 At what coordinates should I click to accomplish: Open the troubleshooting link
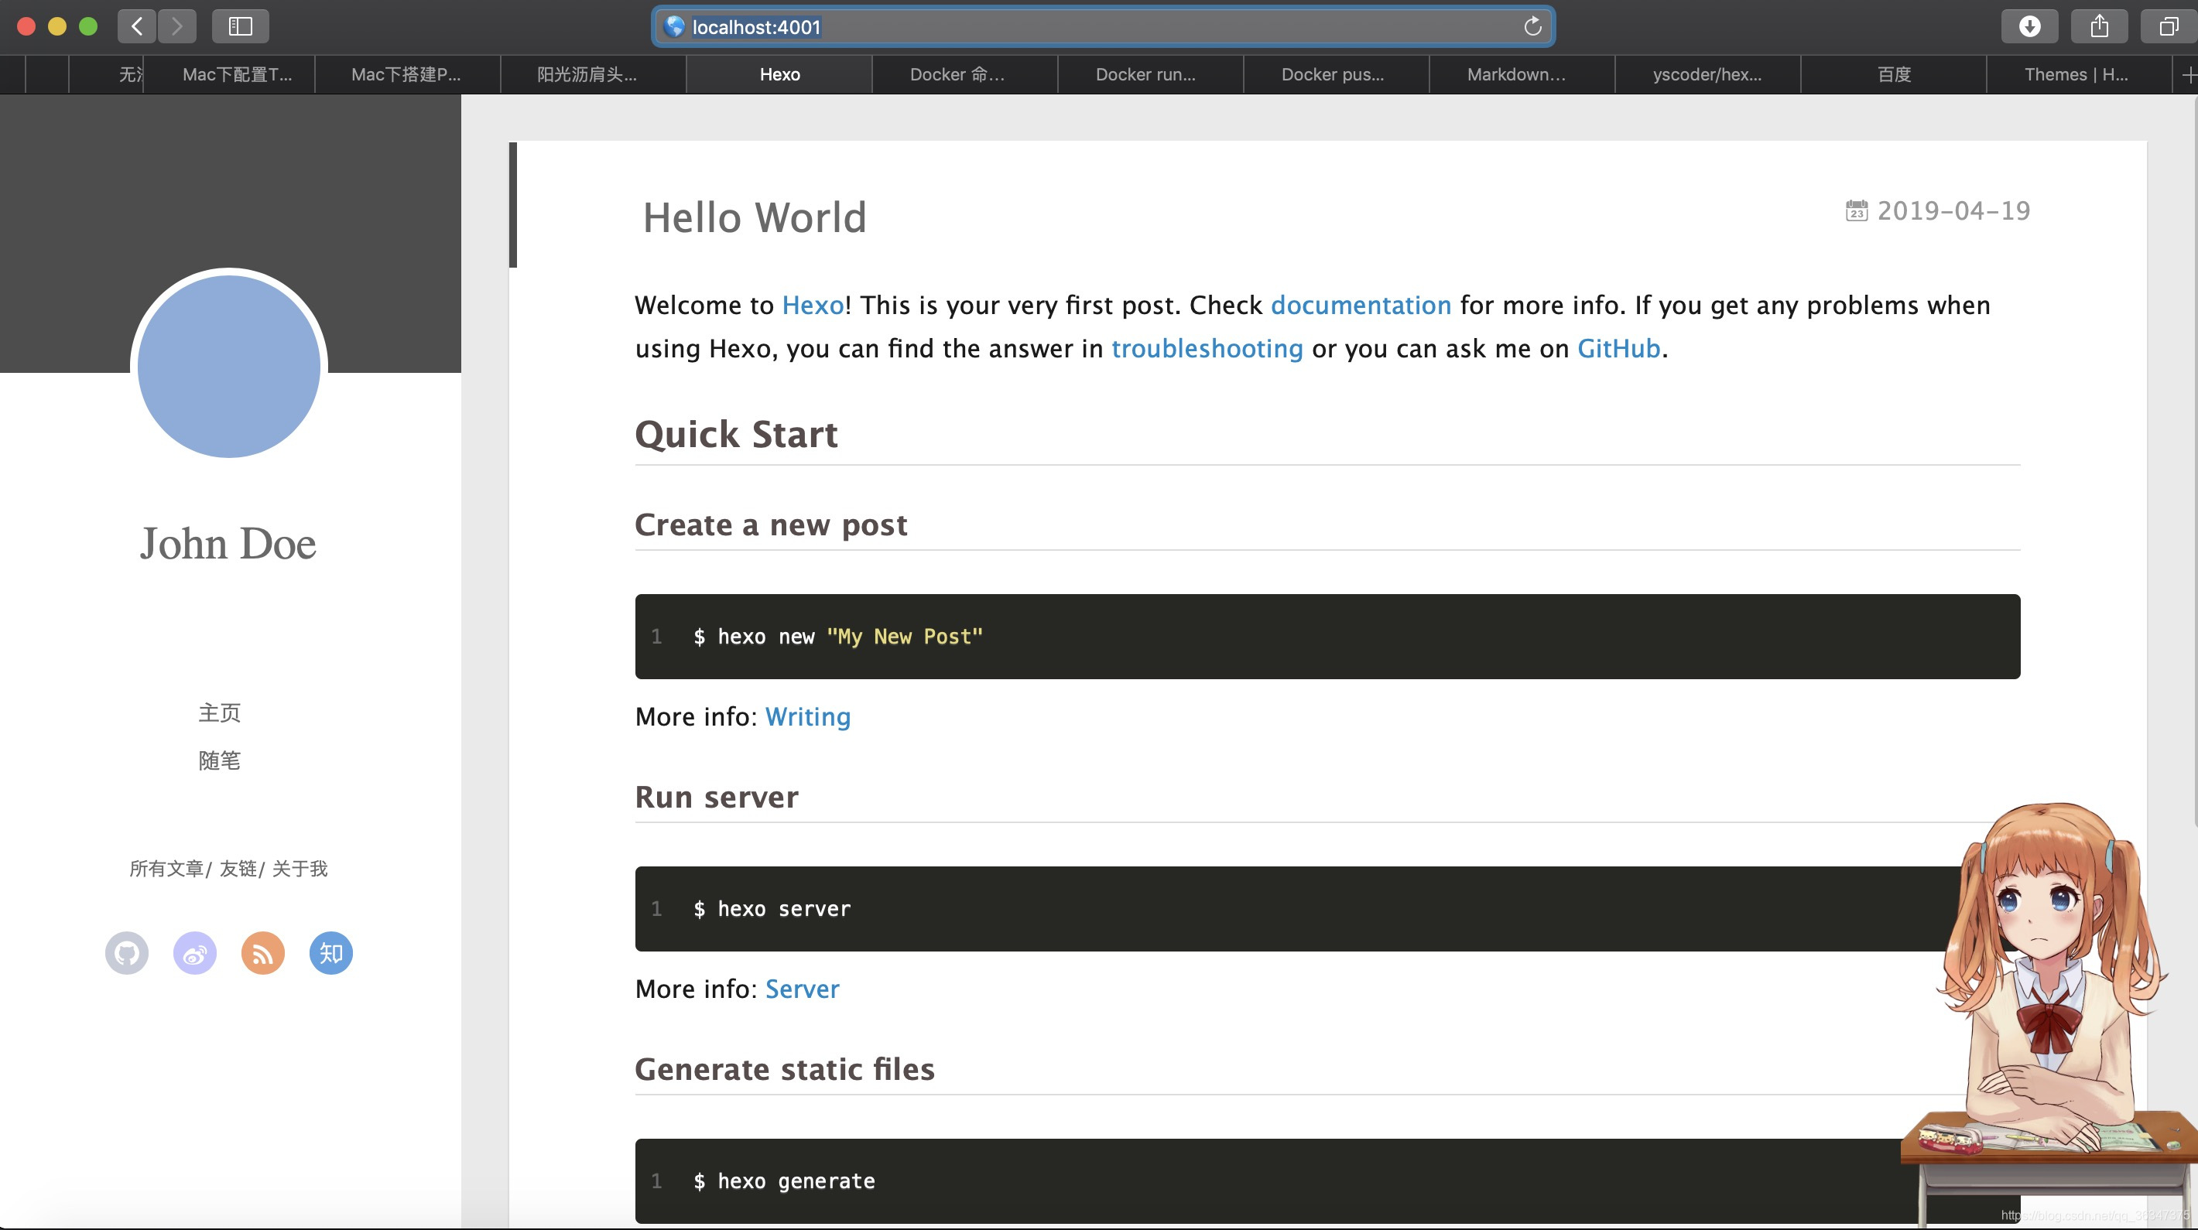click(x=1207, y=349)
